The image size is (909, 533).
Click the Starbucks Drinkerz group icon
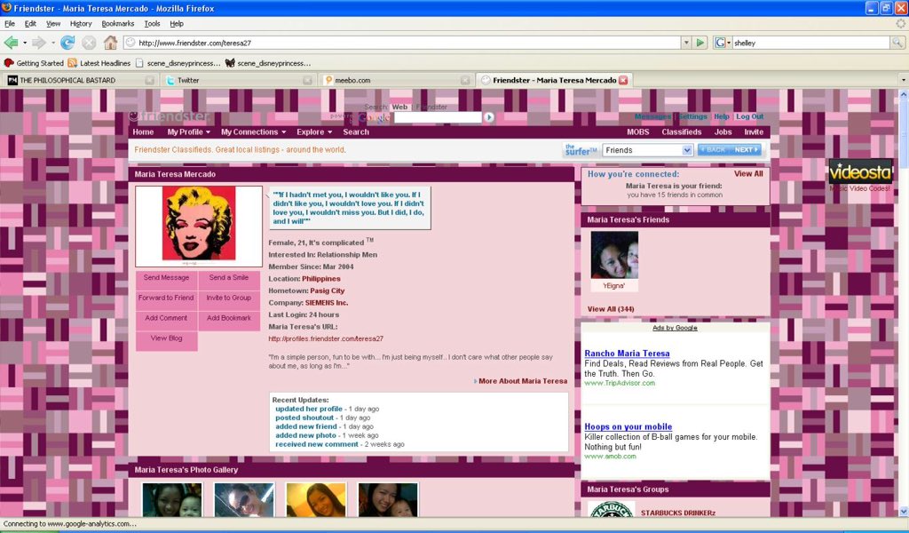pyautogui.click(x=609, y=511)
